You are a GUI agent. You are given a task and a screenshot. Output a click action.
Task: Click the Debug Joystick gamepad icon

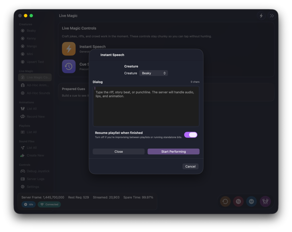coord(23,171)
